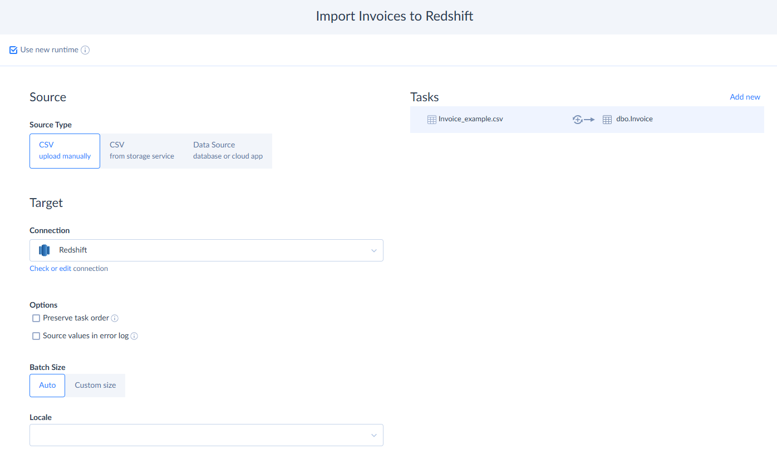Screen dimensions: 777x469
Task: Select the Invoice_example.csv task row
Action: pos(529,119)
